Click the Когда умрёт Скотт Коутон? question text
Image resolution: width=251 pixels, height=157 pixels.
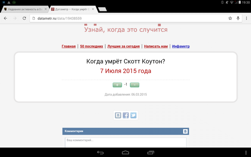pyautogui.click(x=125, y=61)
